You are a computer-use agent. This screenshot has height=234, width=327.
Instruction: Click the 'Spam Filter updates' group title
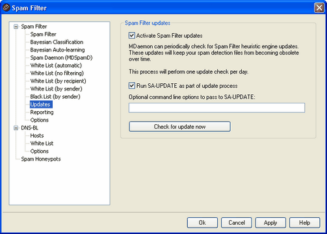click(148, 23)
